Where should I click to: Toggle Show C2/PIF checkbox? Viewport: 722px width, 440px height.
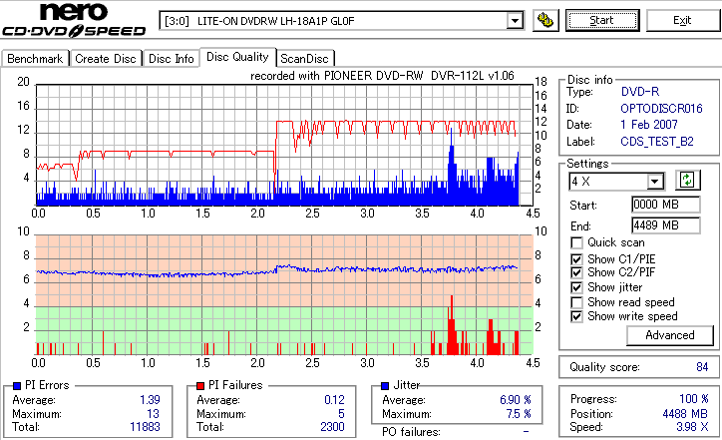(576, 272)
